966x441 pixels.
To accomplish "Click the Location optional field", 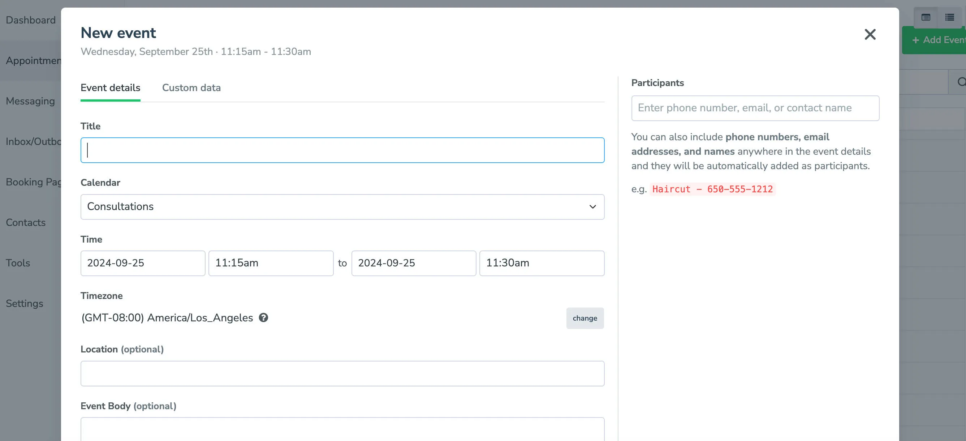I will [x=342, y=373].
